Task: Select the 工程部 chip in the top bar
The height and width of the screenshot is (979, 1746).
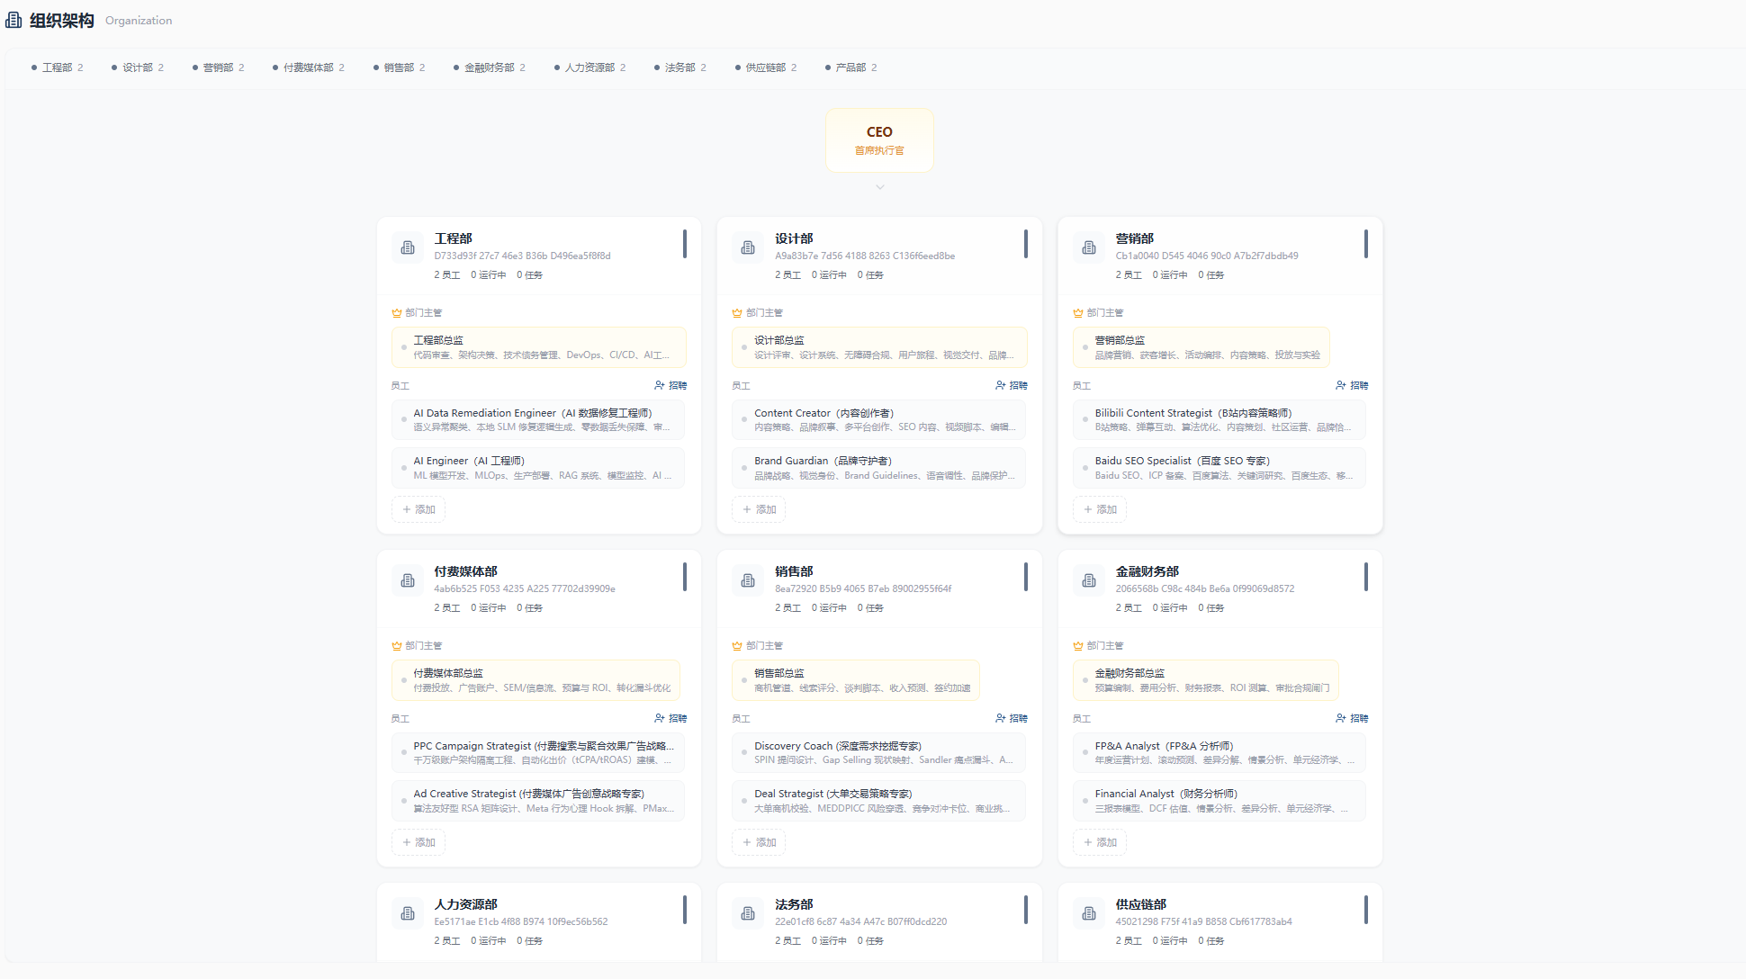Action: (x=58, y=67)
